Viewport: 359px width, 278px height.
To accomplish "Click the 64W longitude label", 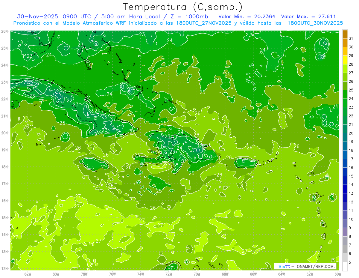I will pos(282,274).
